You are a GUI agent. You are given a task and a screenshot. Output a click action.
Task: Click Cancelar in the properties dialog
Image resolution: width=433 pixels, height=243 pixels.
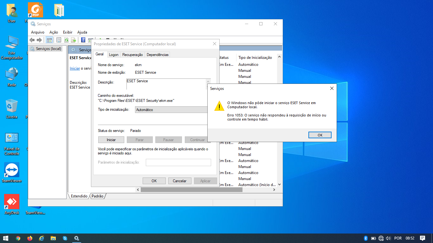point(180,181)
